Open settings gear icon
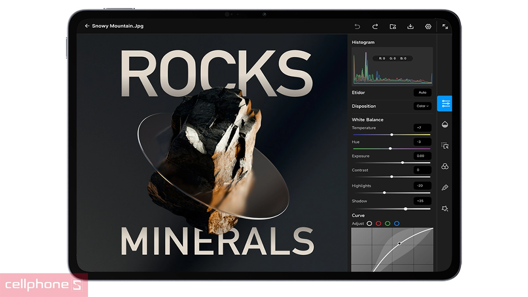This screenshot has width=528, height=297. click(x=428, y=26)
